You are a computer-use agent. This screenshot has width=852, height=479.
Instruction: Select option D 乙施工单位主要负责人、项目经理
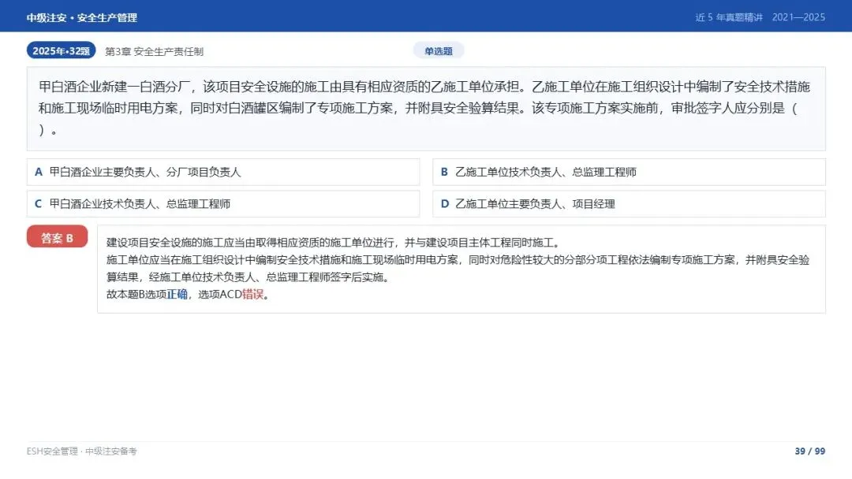click(629, 204)
